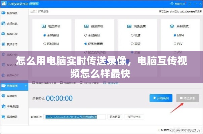
Task: Choose MP4 recording format
Action: [x=179, y=35]
